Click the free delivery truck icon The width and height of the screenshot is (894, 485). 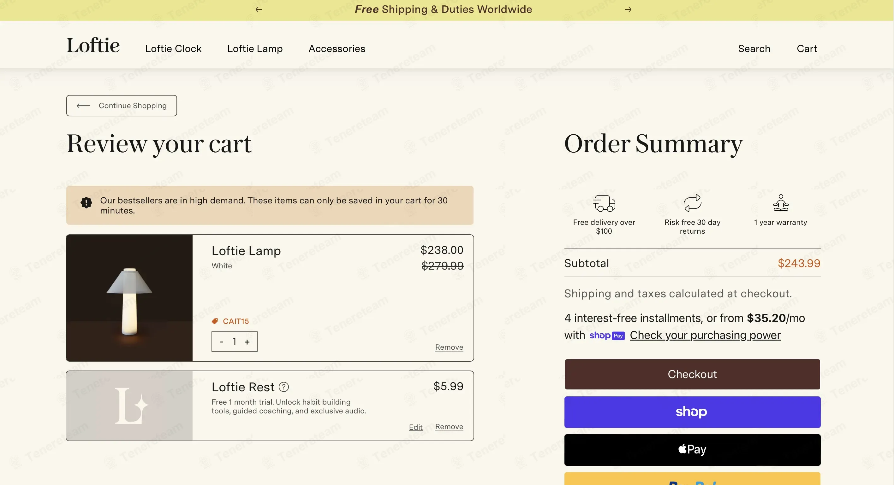click(604, 203)
